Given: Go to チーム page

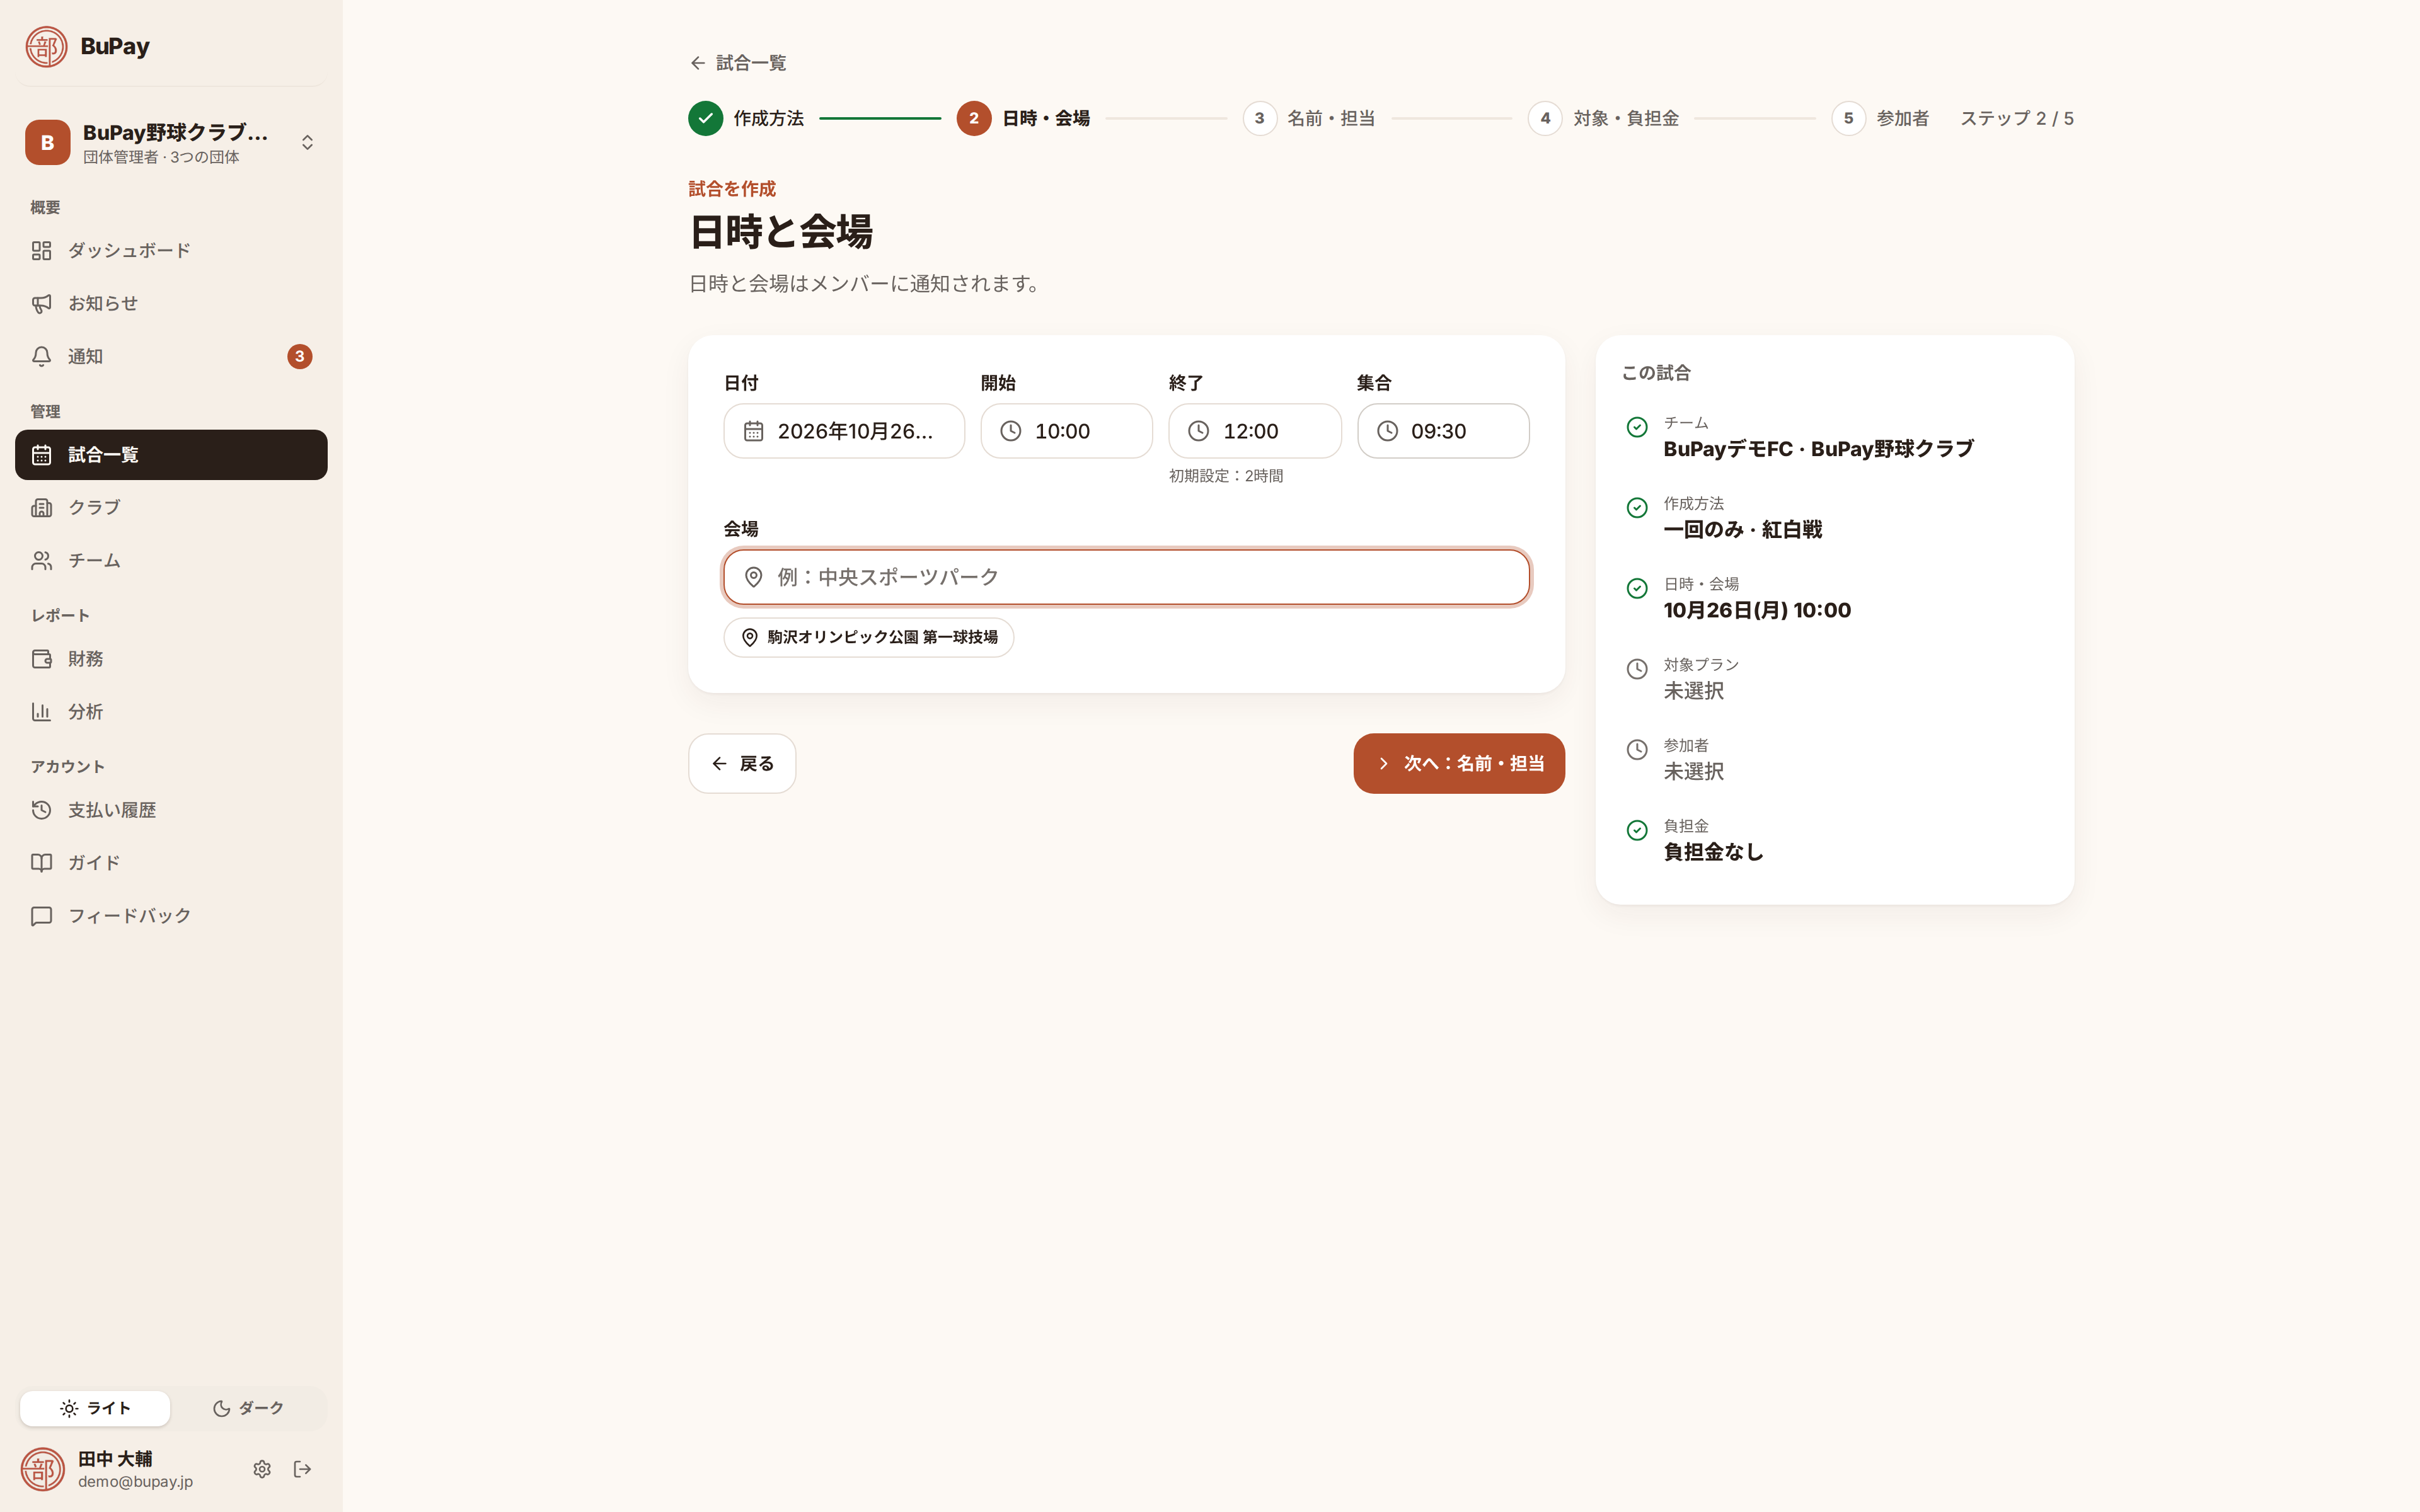Looking at the screenshot, I should point(171,560).
